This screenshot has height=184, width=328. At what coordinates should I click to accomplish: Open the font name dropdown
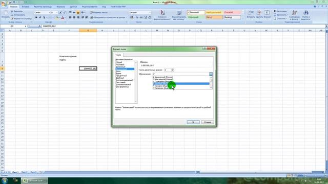[x=49, y=12]
